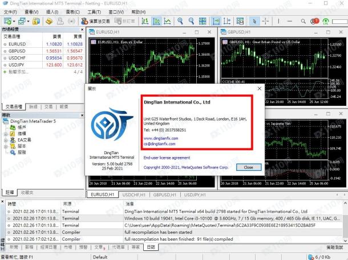348x260 pixels.
Task: Switch chart to candlestick mode
Action: 156,21
